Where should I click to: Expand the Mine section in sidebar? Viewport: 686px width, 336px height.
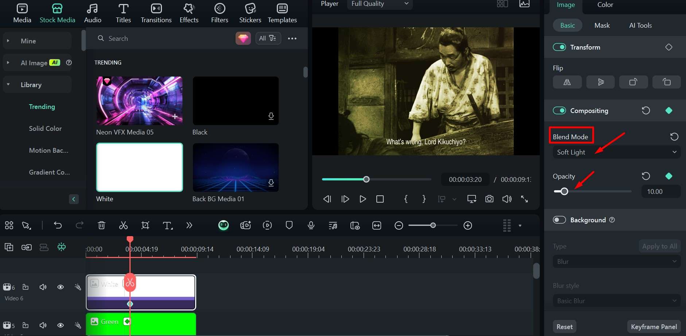point(8,41)
